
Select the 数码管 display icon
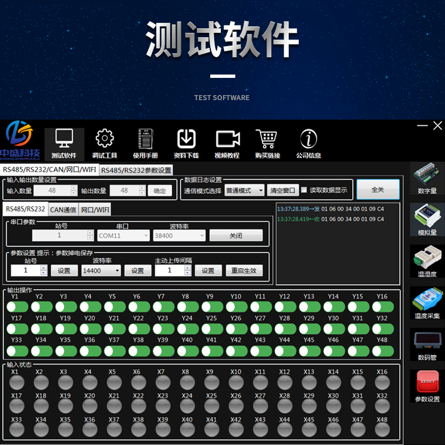427,344
